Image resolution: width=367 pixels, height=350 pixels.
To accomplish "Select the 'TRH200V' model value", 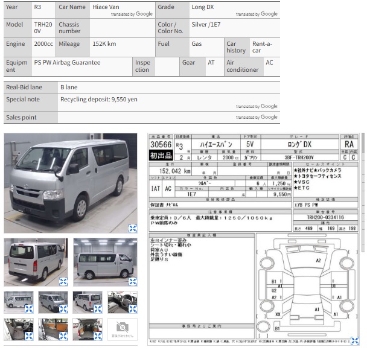I will 43,28.
